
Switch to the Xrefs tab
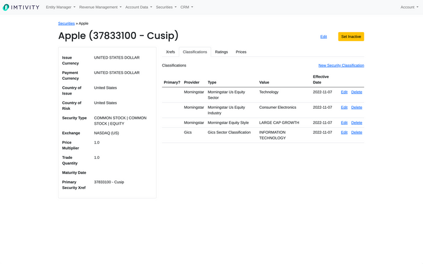coord(170,52)
